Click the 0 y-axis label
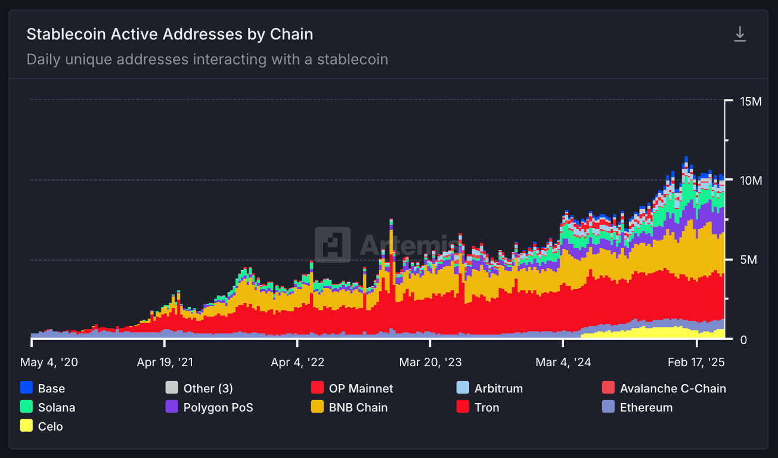The width and height of the screenshot is (778, 458). point(743,340)
